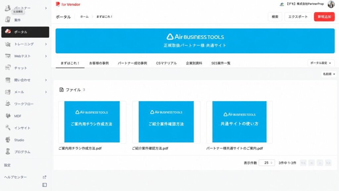Click the user avatar photo
The width and height of the screenshot is (339, 191).
click(331, 4)
